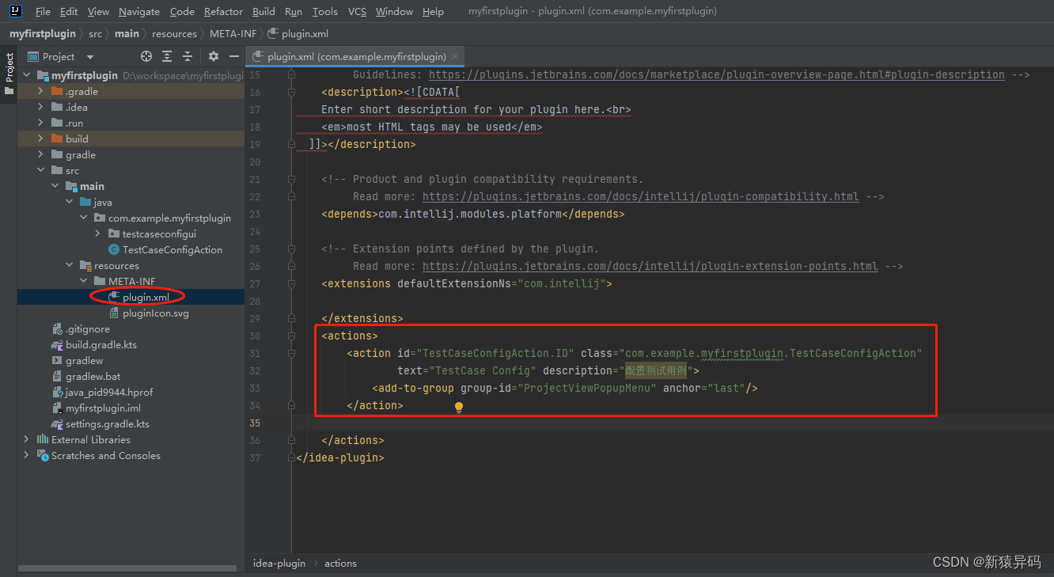Screen dimensions: 1054x577
Task: Open the View menu
Action: tap(98, 11)
